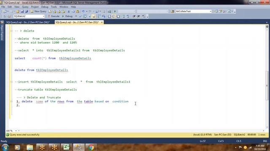Open the Help menu

[73, 7]
